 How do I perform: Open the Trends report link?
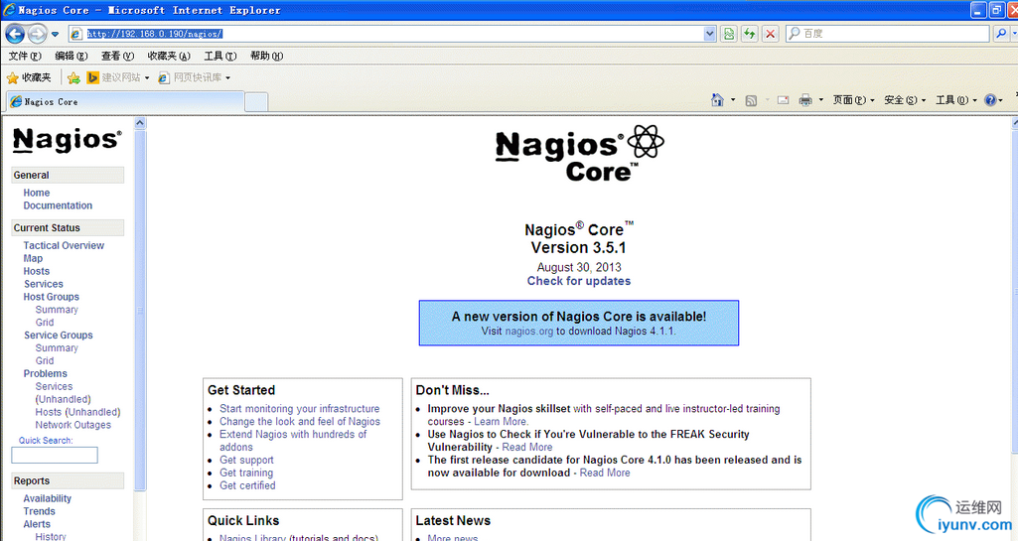coord(40,512)
